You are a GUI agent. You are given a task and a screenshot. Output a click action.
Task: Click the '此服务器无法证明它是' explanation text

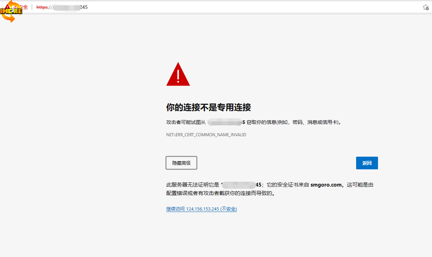pos(192,185)
